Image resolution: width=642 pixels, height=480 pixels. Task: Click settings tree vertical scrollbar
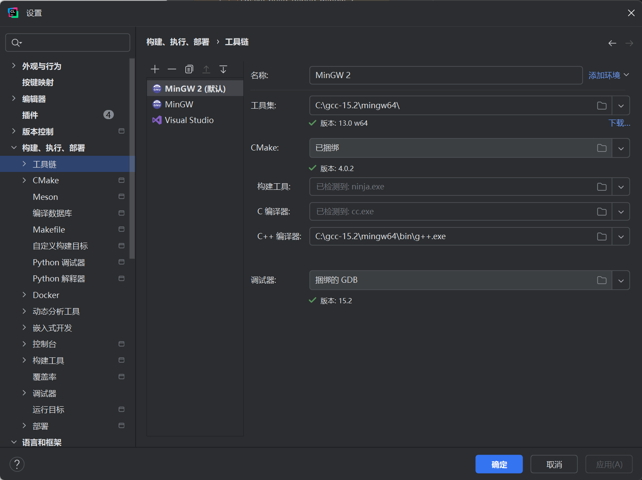132,159
